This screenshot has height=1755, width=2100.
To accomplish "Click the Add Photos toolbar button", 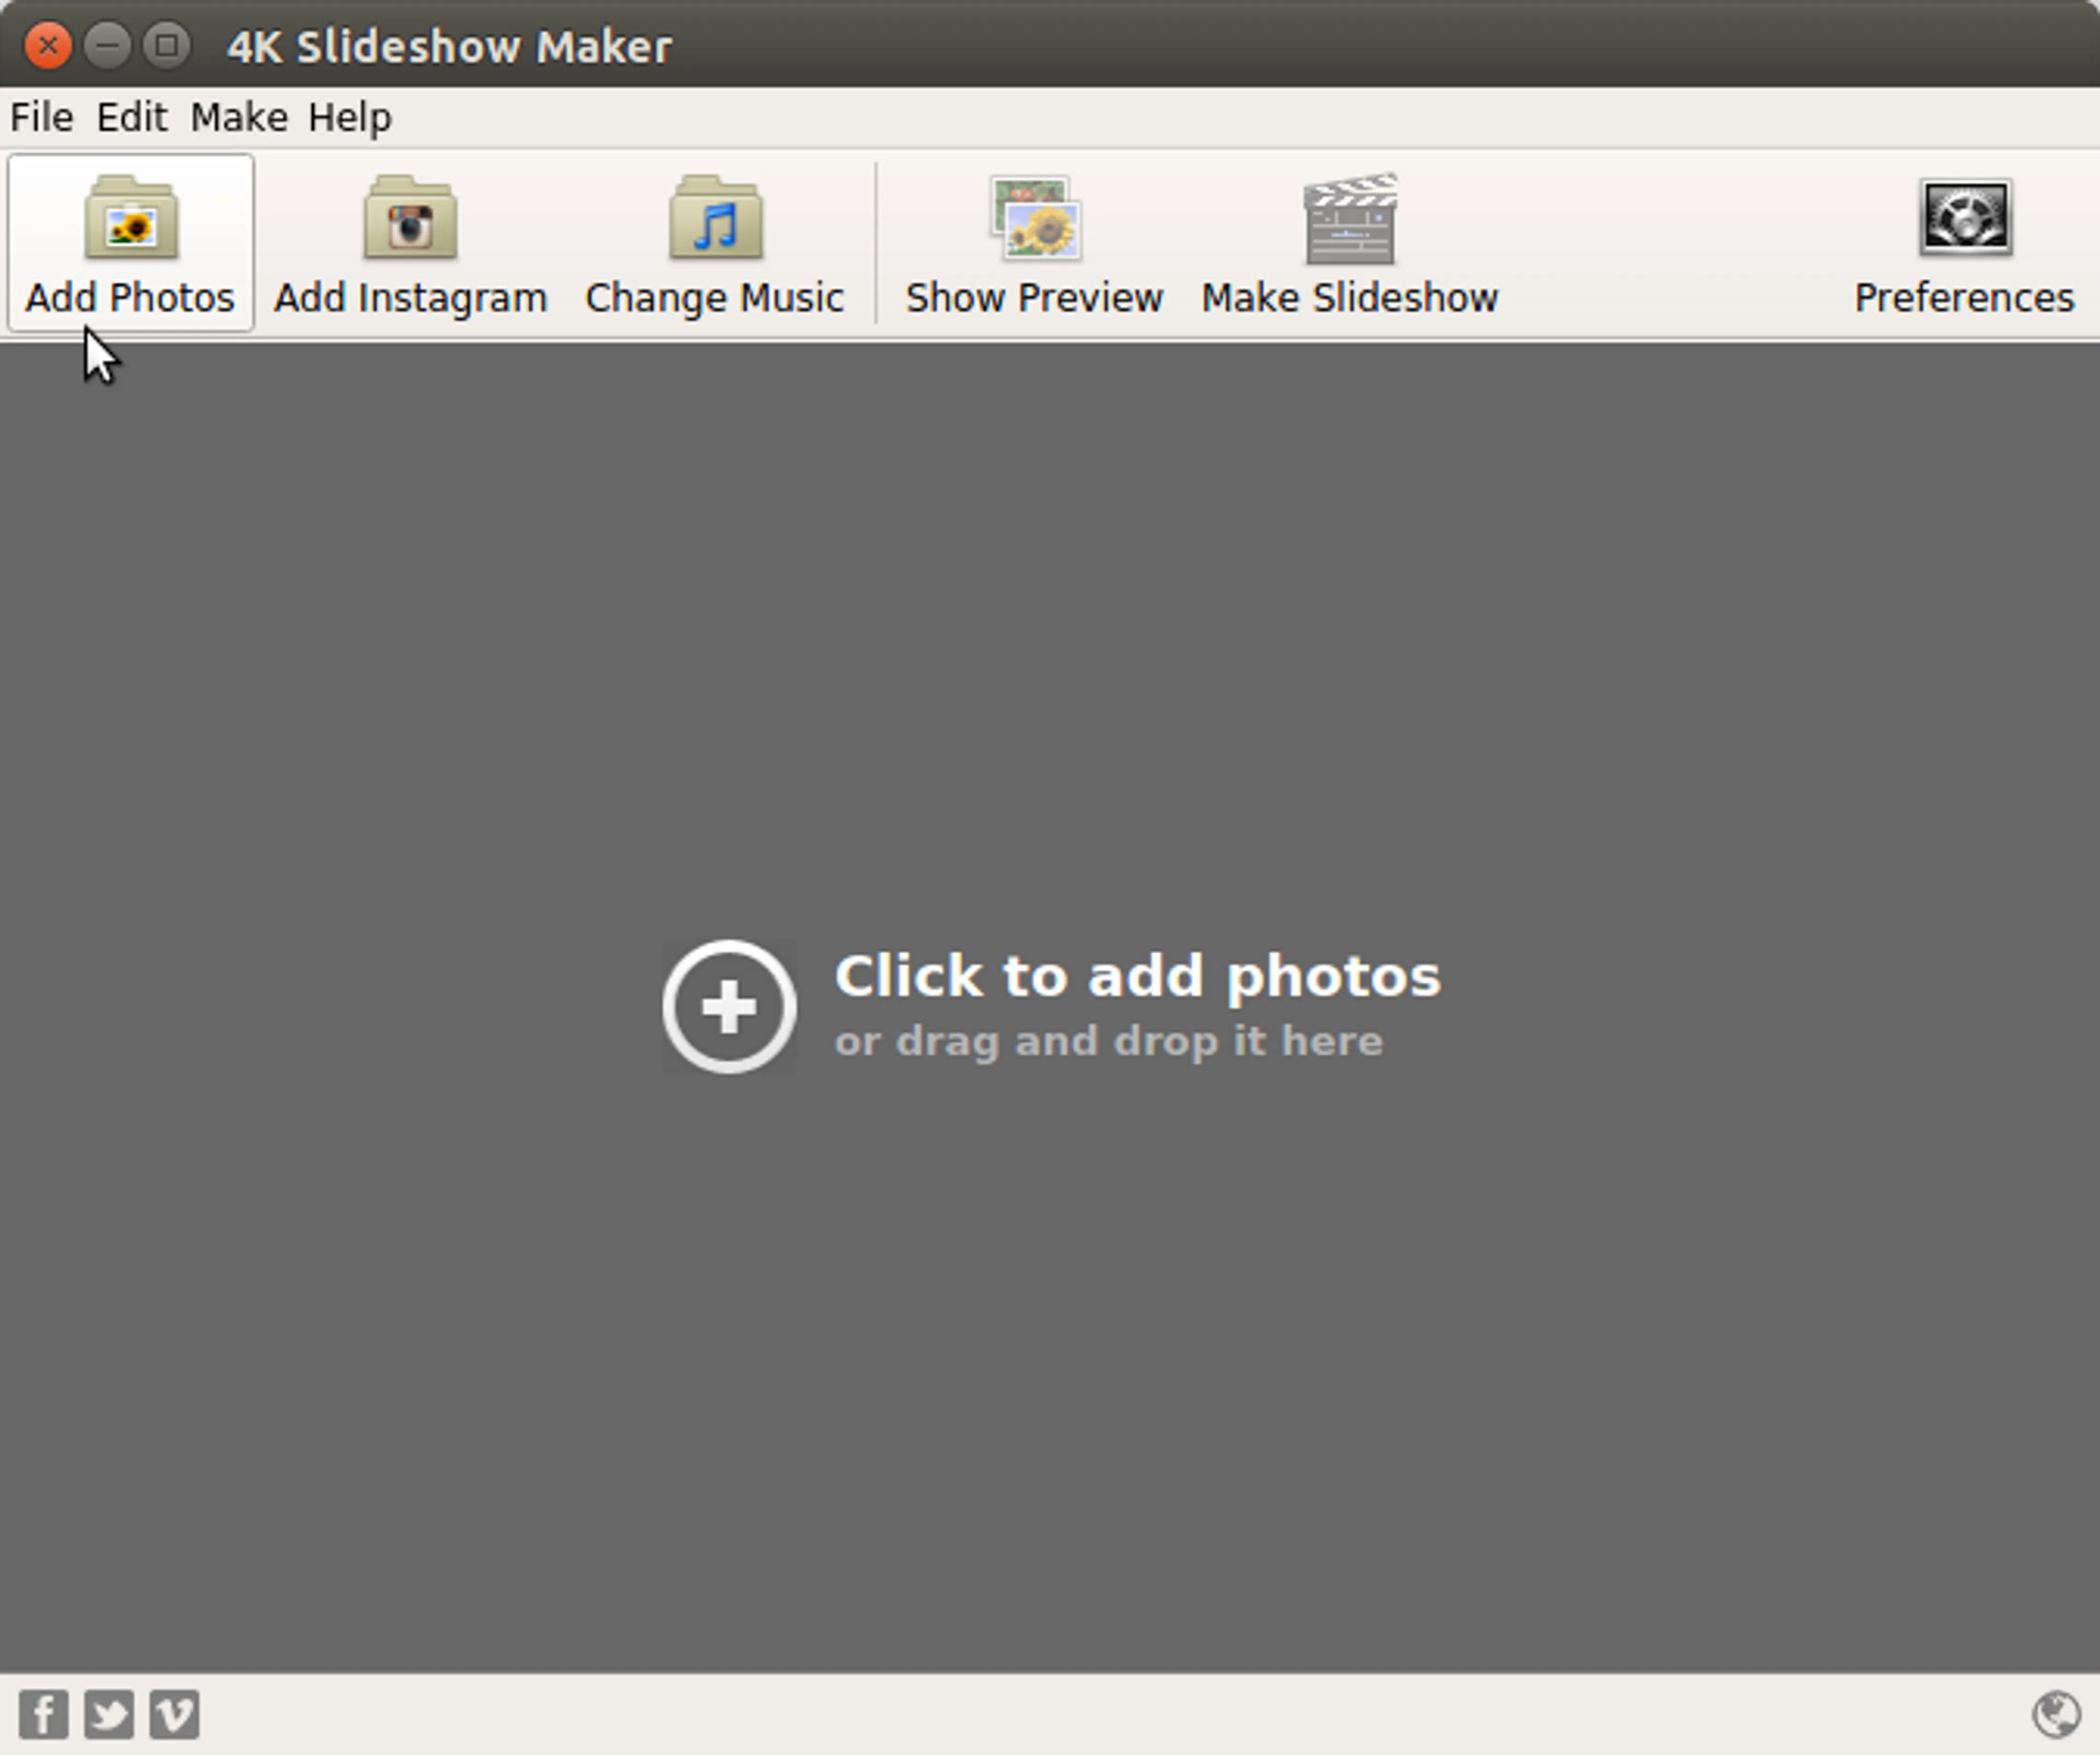I will tap(130, 243).
